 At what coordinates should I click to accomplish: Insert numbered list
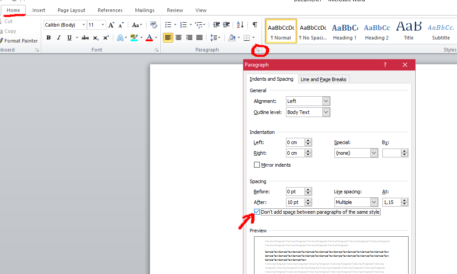coord(183,25)
